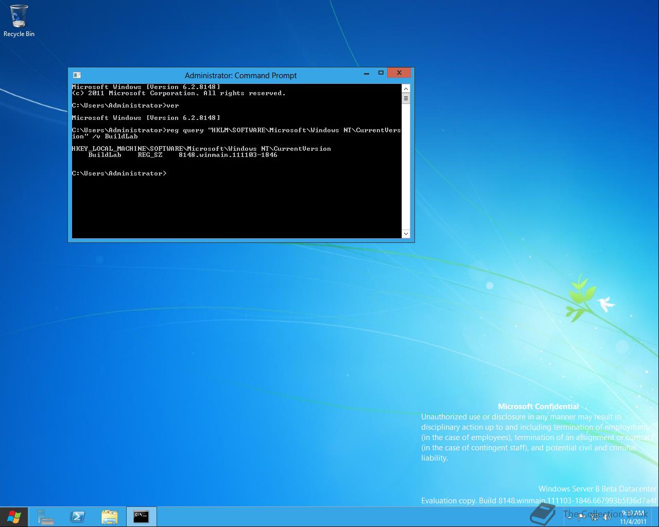Click the 'REG_SZ' text in output
659x527 pixels.
(x=150, y=155)
